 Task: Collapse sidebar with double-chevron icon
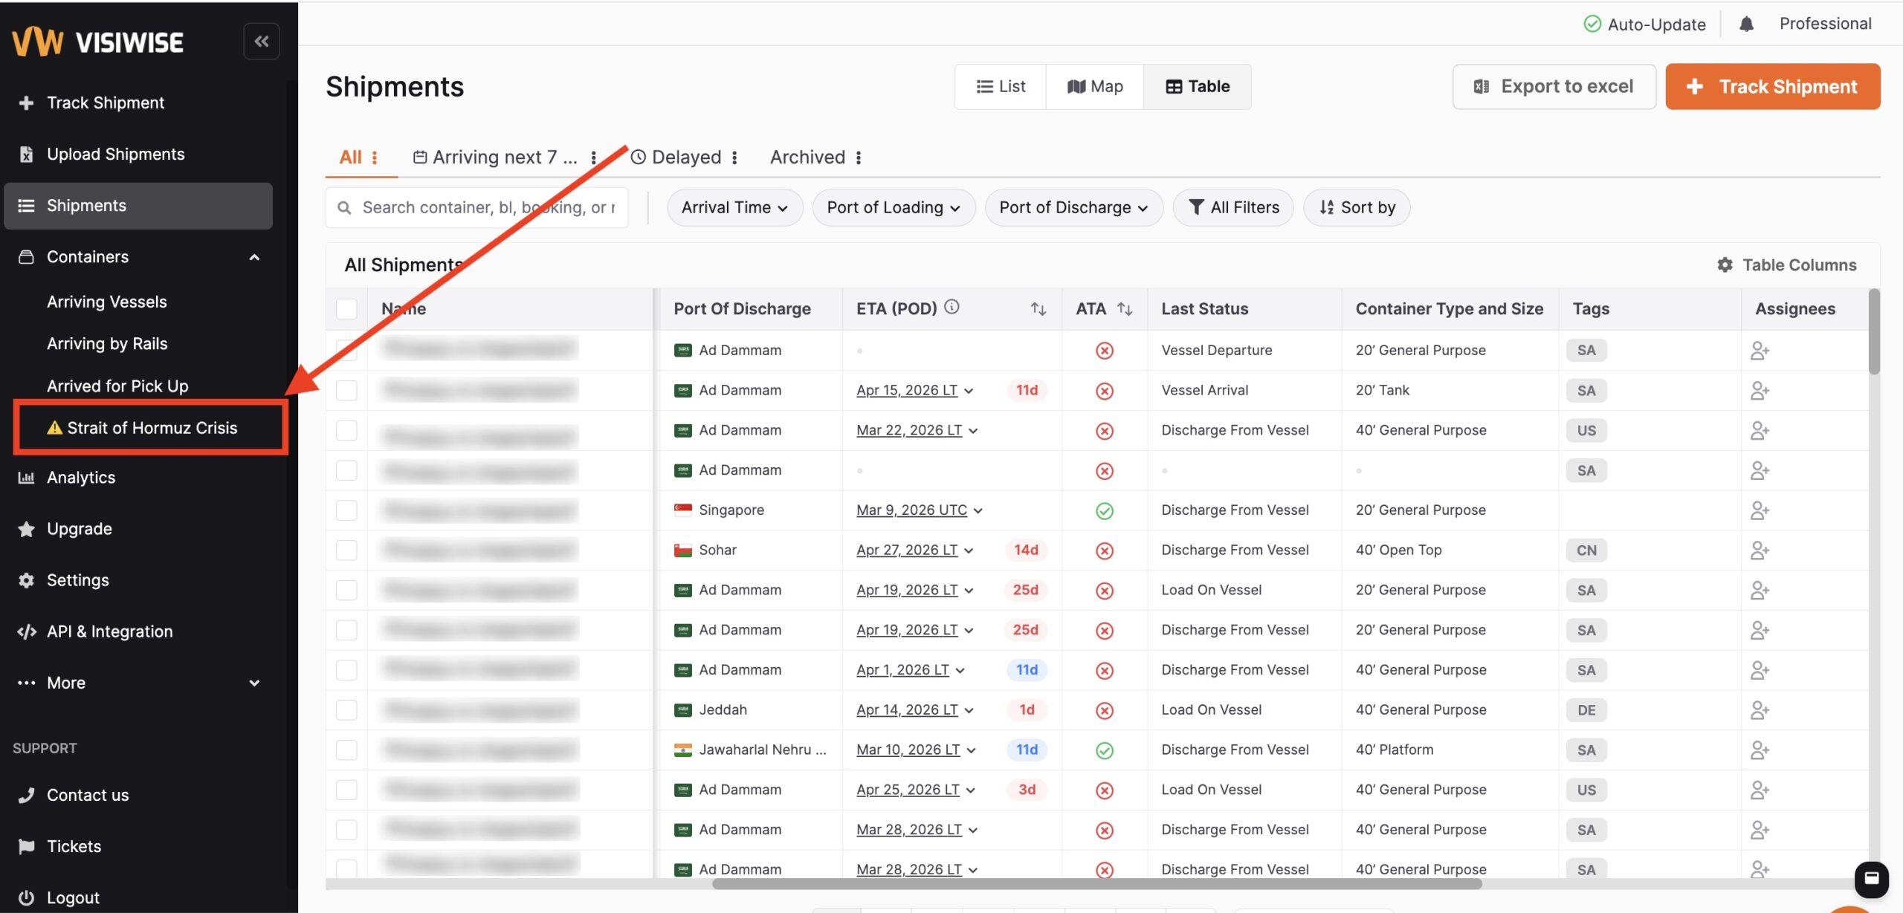[261, 41]
